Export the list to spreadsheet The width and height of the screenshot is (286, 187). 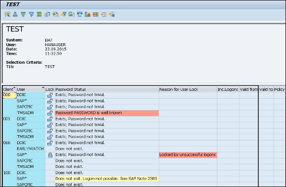pyautogui.click(x=55, y=14)
